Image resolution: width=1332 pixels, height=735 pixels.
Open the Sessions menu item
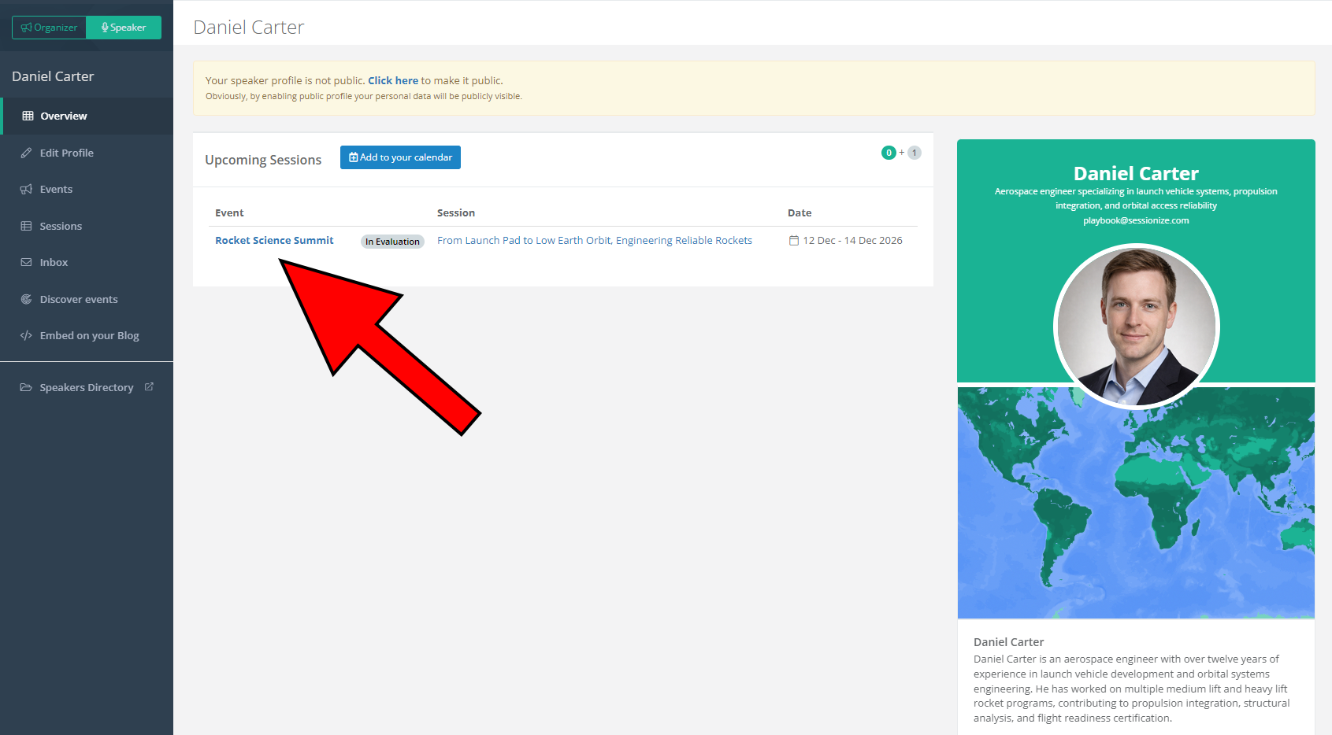61,227
